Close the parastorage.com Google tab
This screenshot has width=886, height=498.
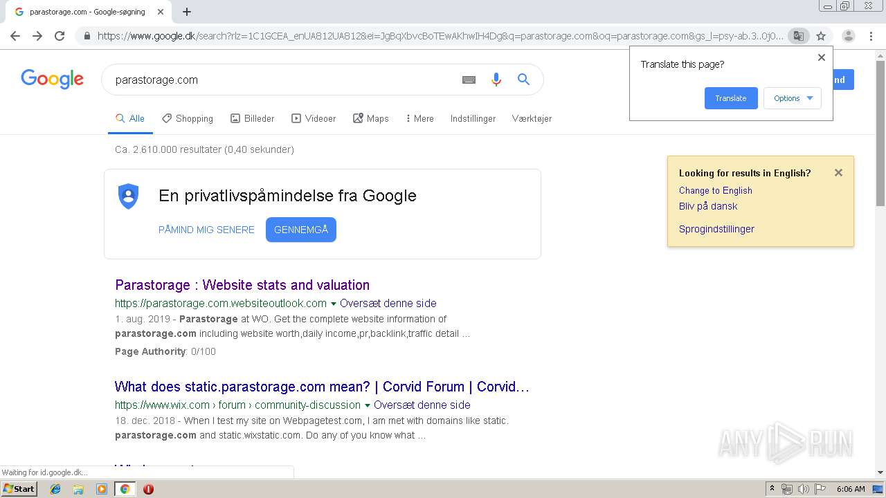[161, 12]
